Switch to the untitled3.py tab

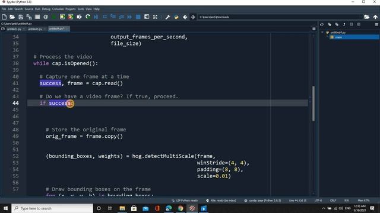point(34,29)
